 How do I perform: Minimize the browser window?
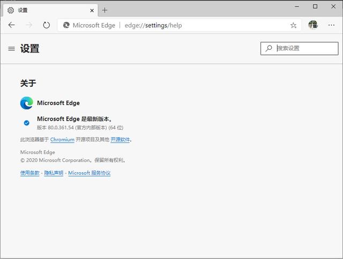297,6
